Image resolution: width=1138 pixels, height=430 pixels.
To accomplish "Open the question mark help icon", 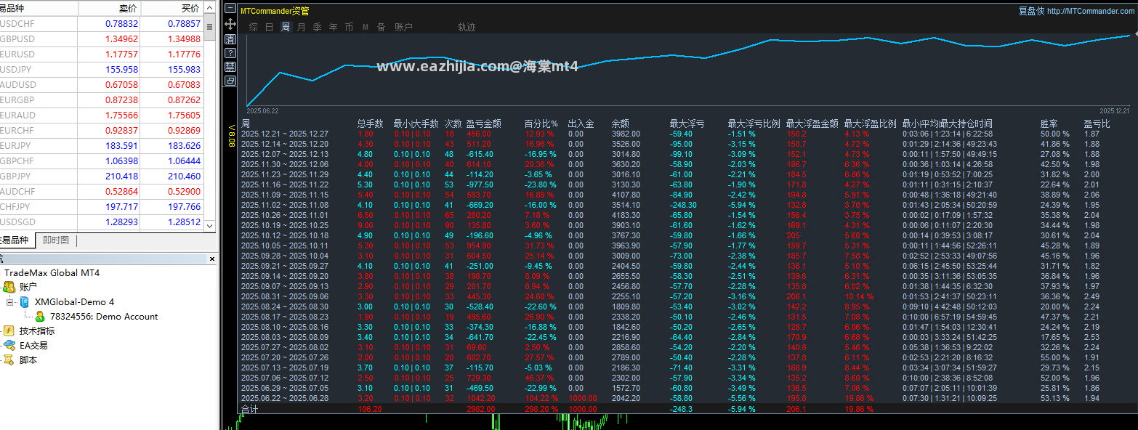I will pos(230,53).
